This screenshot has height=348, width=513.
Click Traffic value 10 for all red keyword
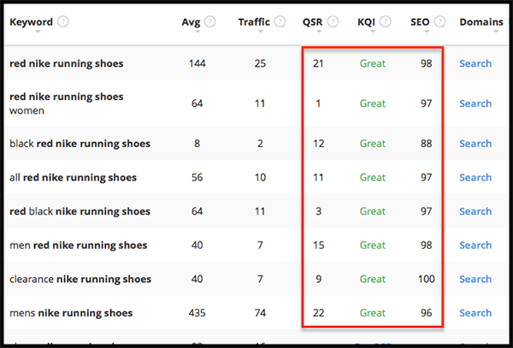[x=260, y=178]
